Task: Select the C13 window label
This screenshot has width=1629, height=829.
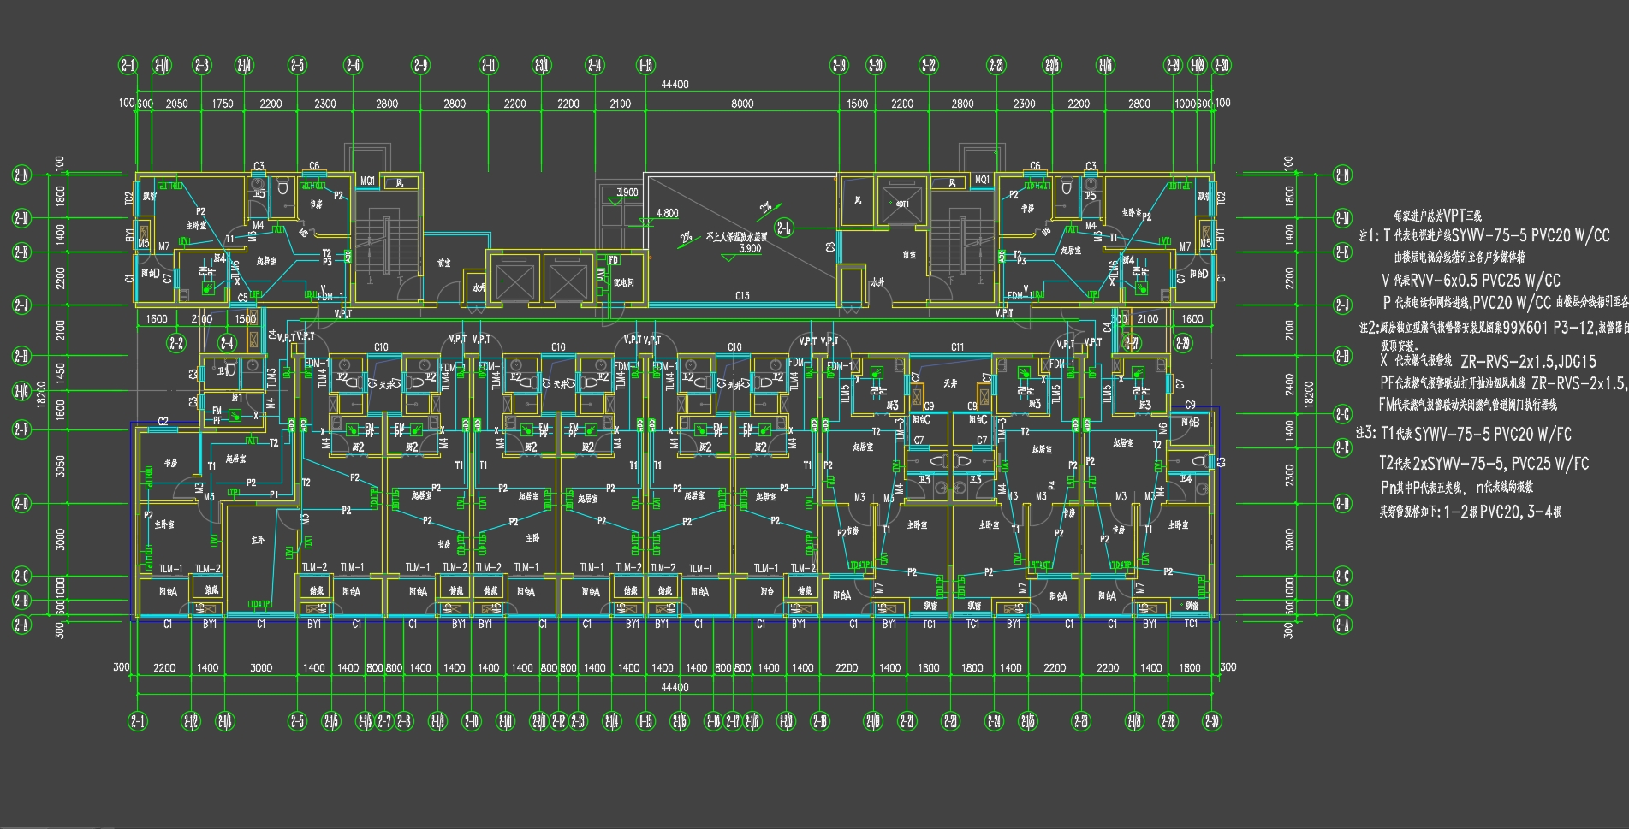Action: click(x=742, y=296)
